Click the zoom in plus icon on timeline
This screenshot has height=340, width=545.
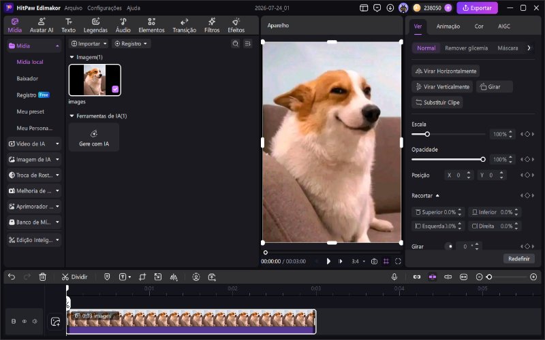pos(533,277)
